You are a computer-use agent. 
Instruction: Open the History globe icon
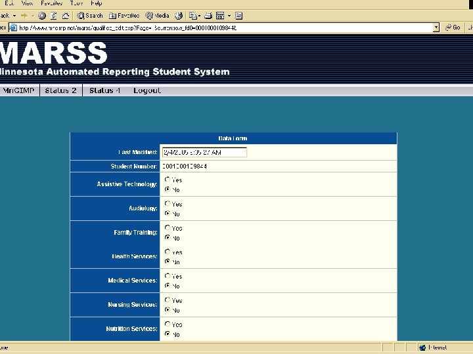179,16
